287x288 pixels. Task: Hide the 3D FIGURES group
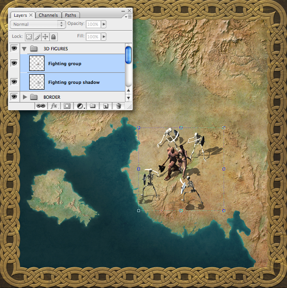tap(14, 48)
